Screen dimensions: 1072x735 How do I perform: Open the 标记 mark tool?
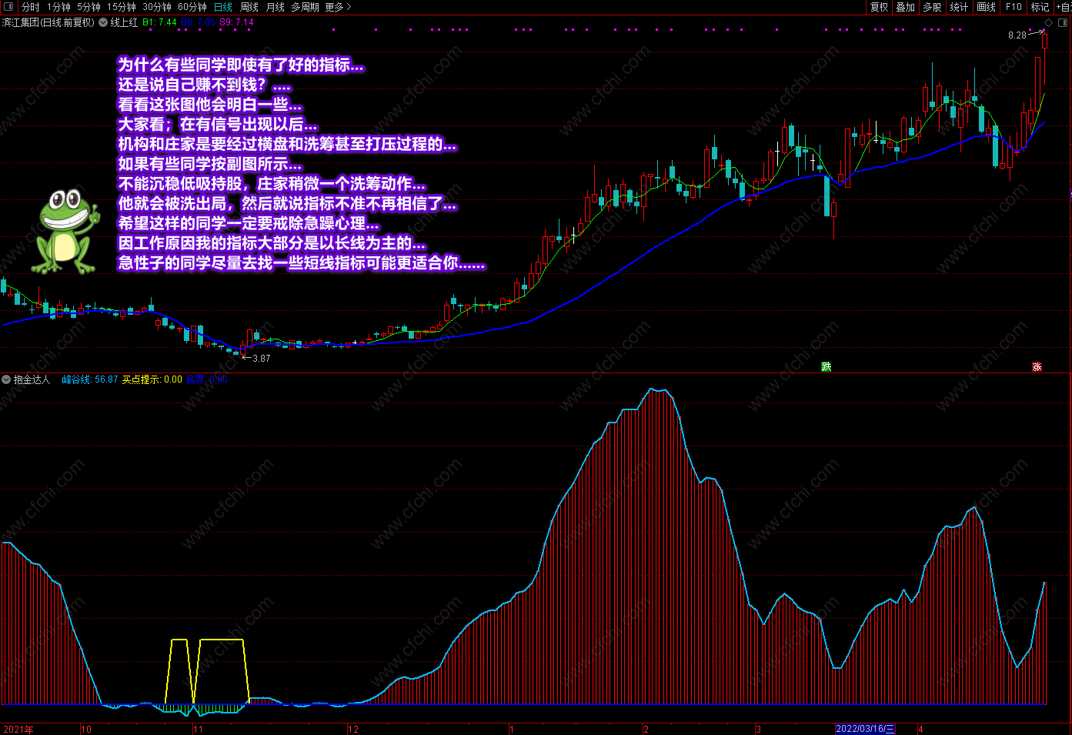click(x=1040, y=7)
